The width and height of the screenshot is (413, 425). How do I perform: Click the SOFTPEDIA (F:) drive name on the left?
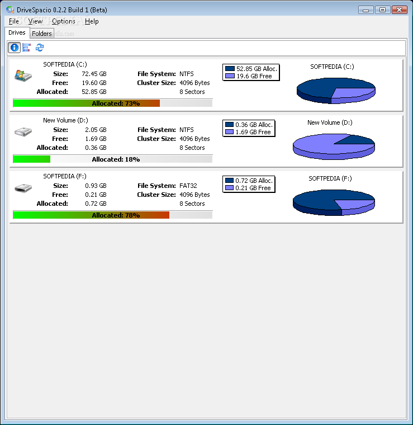[65, 176]
